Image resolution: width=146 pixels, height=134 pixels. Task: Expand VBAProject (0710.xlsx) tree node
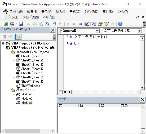pos(3,43)
